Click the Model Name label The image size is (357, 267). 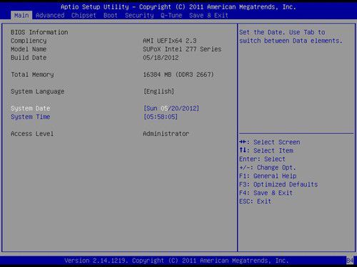tap(29, 49)
